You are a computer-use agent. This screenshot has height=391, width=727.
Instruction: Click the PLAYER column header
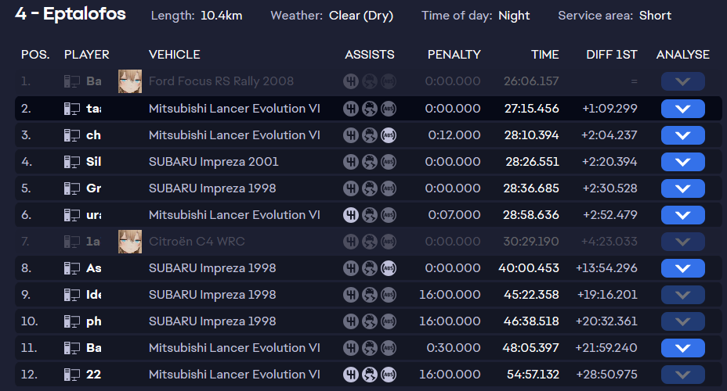(x=87, y=55)
